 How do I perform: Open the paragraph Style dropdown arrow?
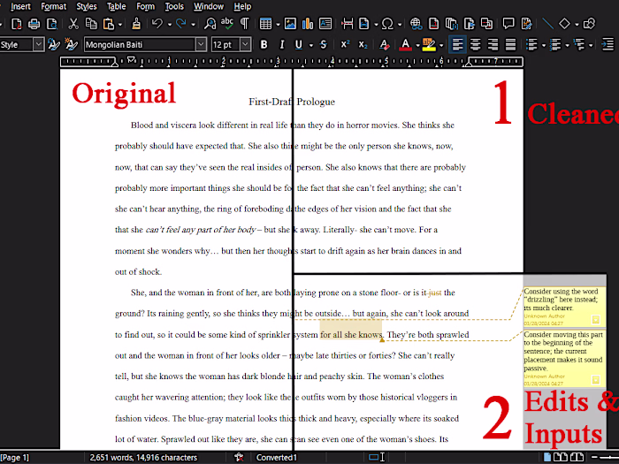(x=38, y=44)
